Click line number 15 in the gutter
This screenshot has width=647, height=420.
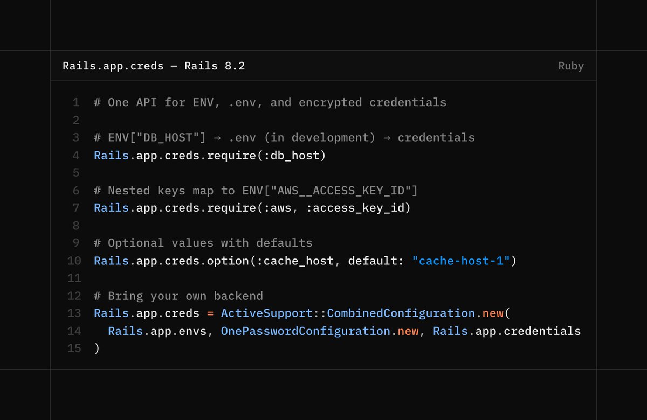[x=74, y=348]
